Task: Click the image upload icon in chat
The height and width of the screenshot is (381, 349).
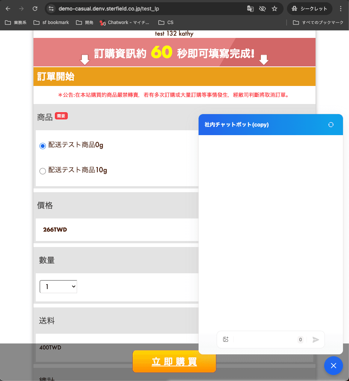Action: coord(226,339)
